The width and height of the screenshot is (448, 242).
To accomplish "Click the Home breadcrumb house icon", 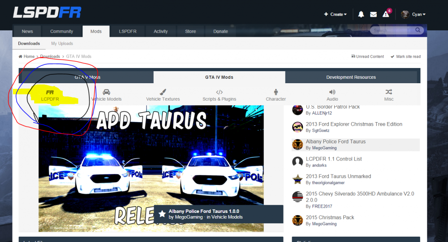I will pyautogui.click(x=20, y=56).
